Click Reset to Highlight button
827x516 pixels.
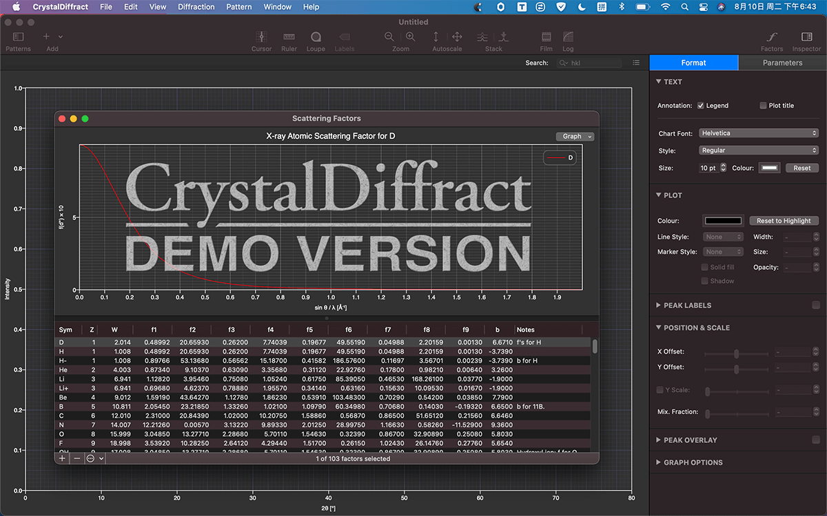click(784, 221)
